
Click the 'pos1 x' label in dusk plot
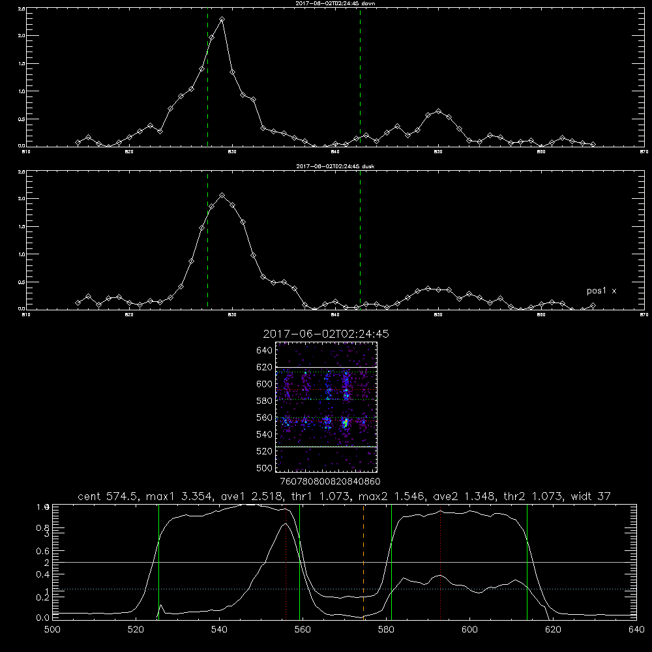601,291
